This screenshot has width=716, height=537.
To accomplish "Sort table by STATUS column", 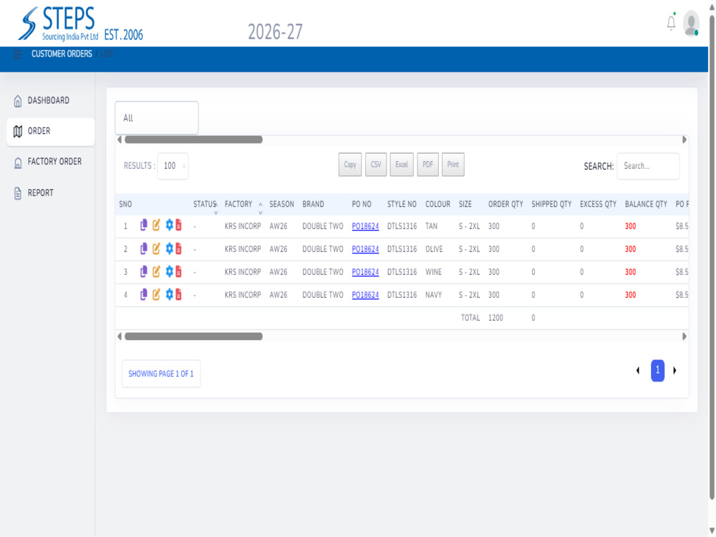I will (x=205, y=204).
